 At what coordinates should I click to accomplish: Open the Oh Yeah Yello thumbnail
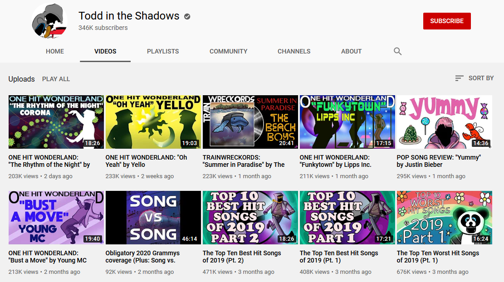153,122
